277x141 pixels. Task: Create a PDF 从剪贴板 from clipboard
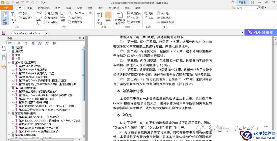pos(134,22)
